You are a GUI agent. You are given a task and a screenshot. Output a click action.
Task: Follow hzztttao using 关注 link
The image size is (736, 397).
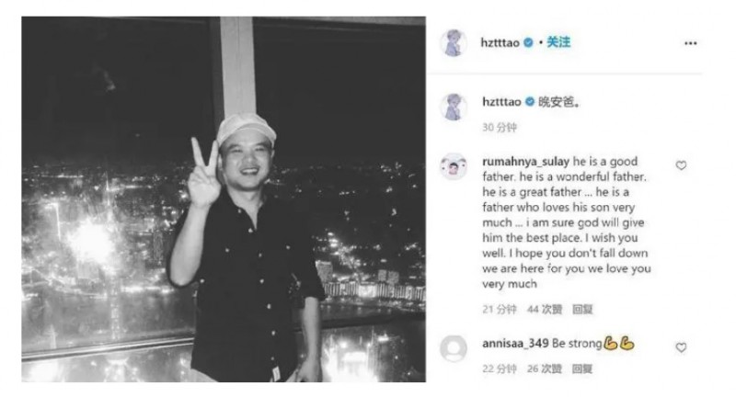(558, 42)
